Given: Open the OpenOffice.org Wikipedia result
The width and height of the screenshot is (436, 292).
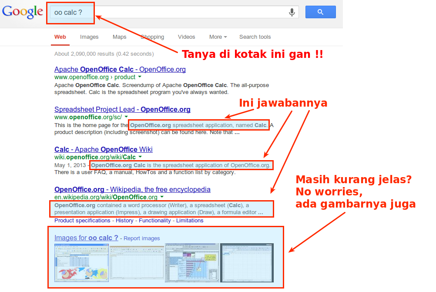Looking at the screenshot, I should 132,190.
